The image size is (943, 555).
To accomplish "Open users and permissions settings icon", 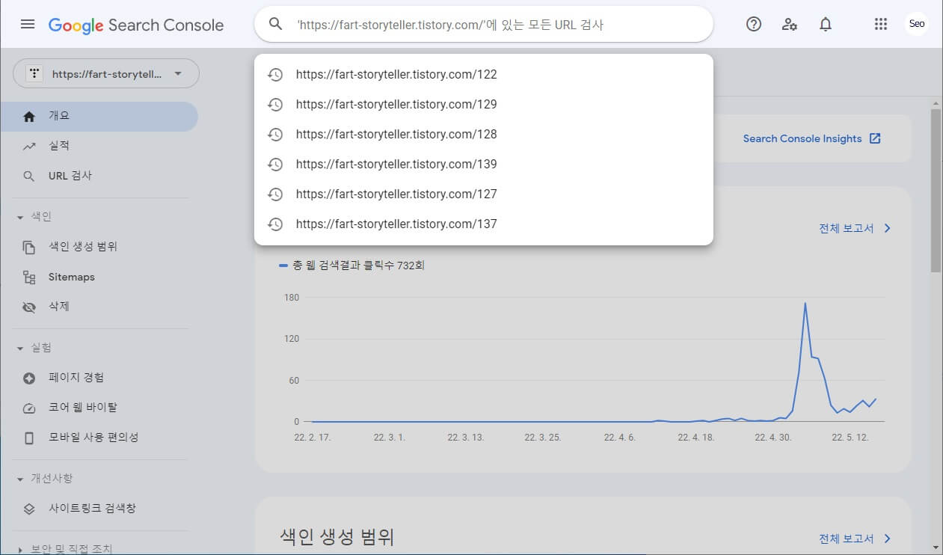I will pos(790,24).
